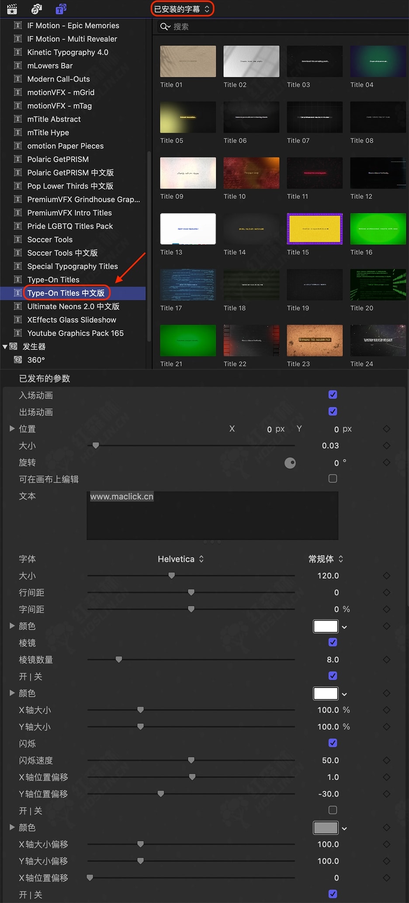Open the Libraries sidebar clapperboard icon

click(12, 9)
